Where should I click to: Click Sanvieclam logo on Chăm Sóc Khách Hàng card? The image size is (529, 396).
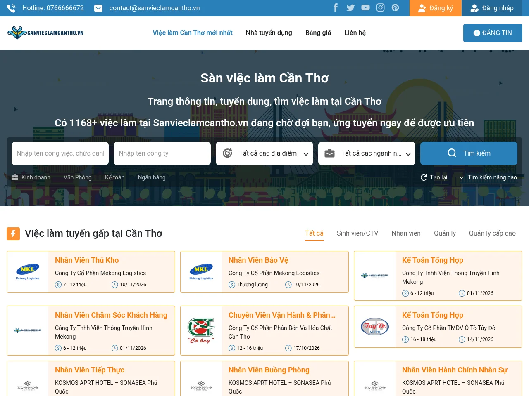28,330
